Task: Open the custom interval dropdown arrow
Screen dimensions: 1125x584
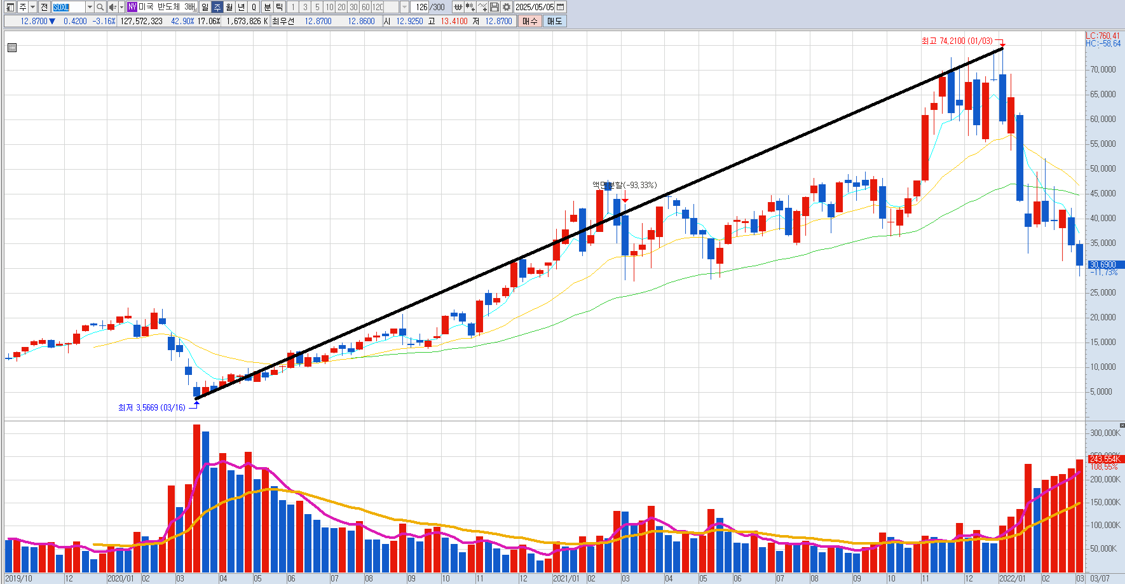Action: [404, 7]
